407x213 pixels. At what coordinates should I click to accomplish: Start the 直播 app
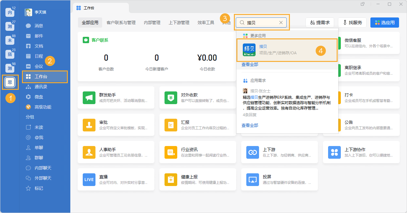116,179
